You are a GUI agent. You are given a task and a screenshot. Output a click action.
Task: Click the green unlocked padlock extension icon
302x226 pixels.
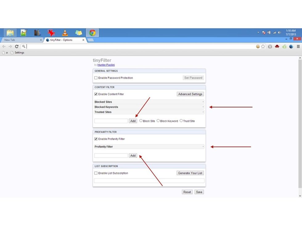[x=284, y=46]
